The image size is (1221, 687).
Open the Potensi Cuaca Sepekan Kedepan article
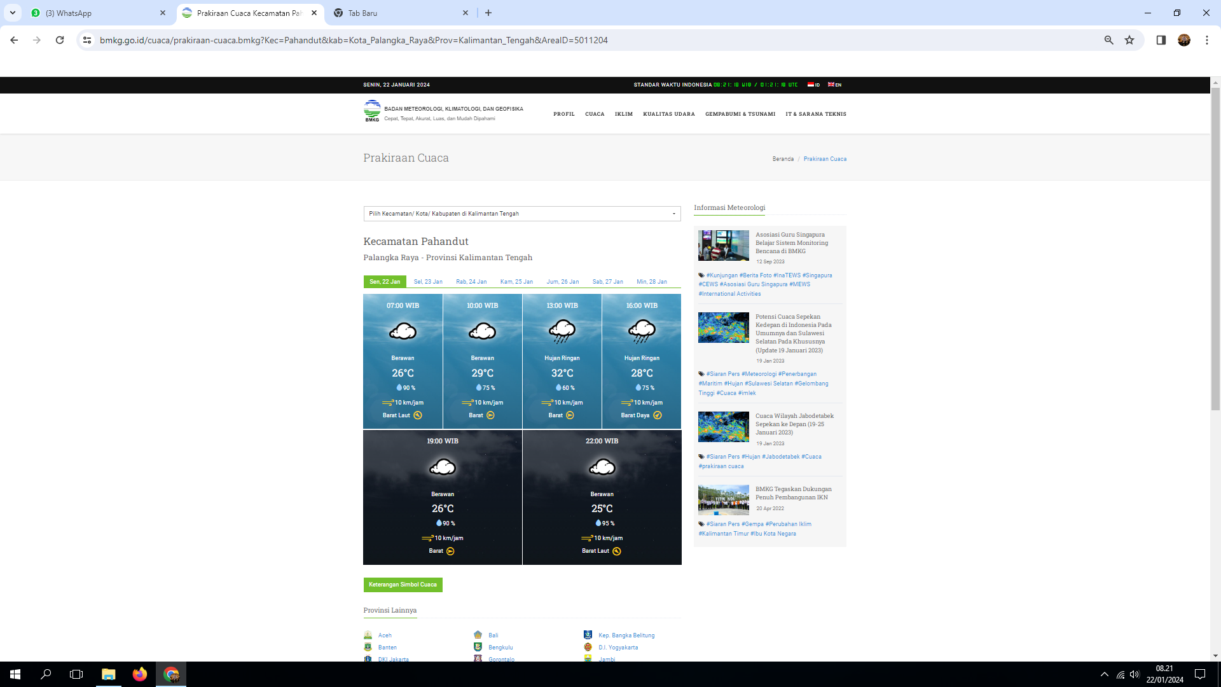click(x=793, y=333)
